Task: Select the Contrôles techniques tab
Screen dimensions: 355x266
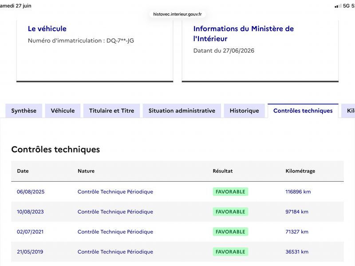Action: tap(303, 110)
